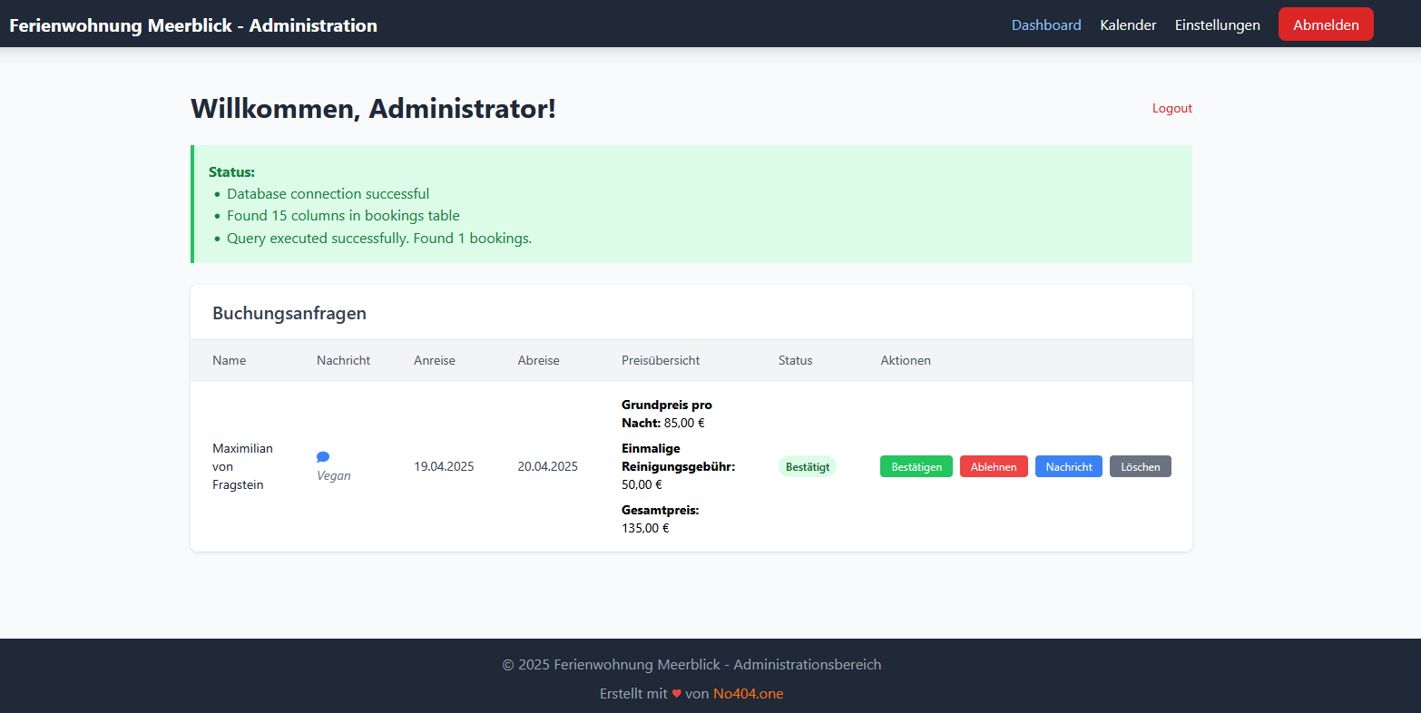Open the Dashboard navigation item
The width and height of the screenshot is (1421, 713).
coord(1046,25)
